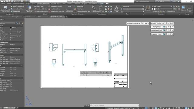The image size is (194, 109).
Task: Open the text height dropdown
Action: 143,12
